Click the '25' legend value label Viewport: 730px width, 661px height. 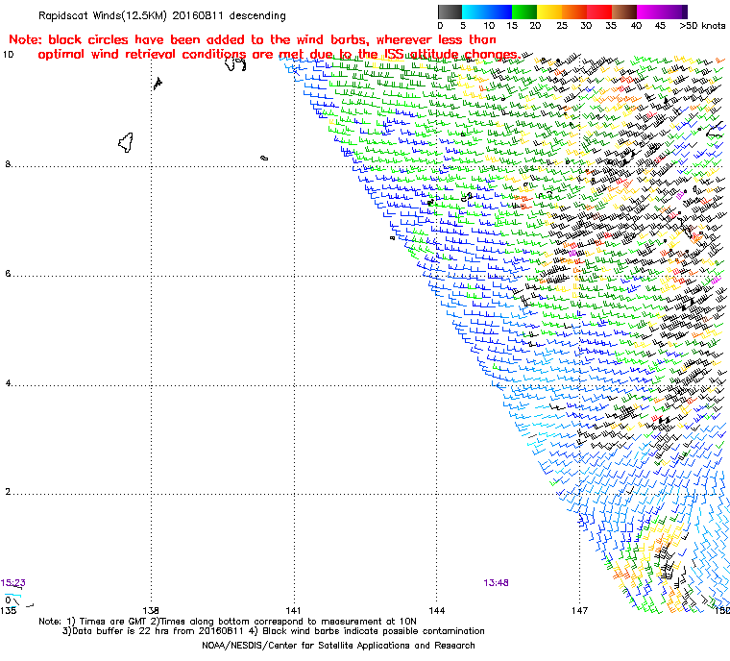[562, 26]
